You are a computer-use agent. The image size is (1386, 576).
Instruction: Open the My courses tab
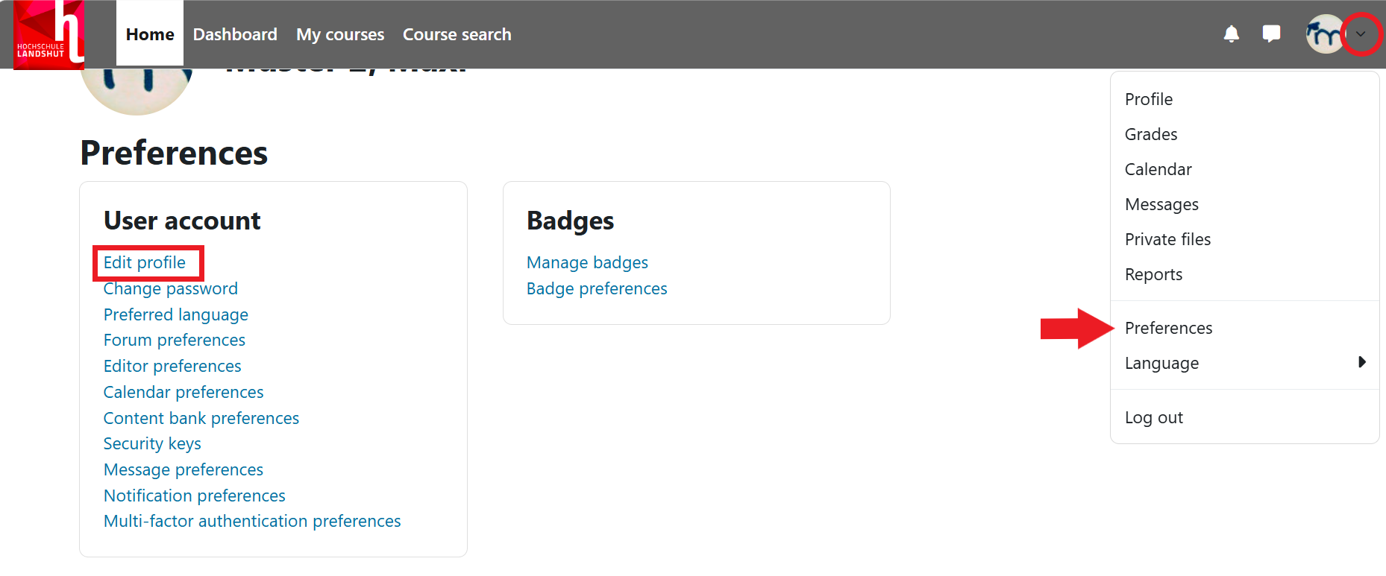coord(340,34)
